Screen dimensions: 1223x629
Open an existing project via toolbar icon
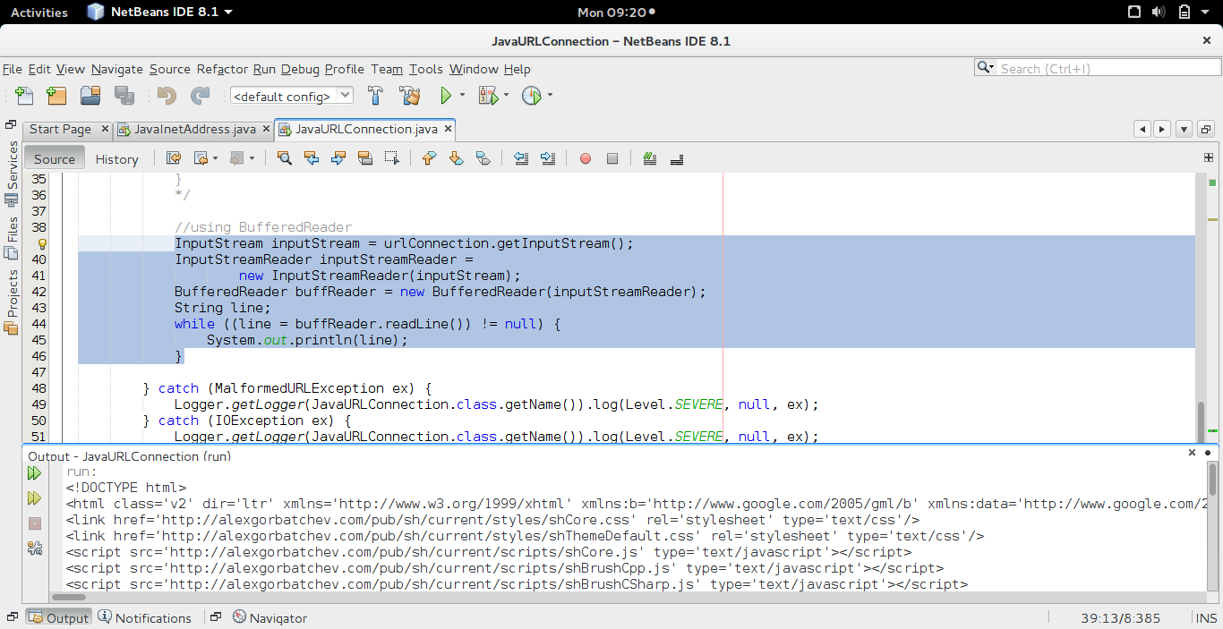[90, 96]
